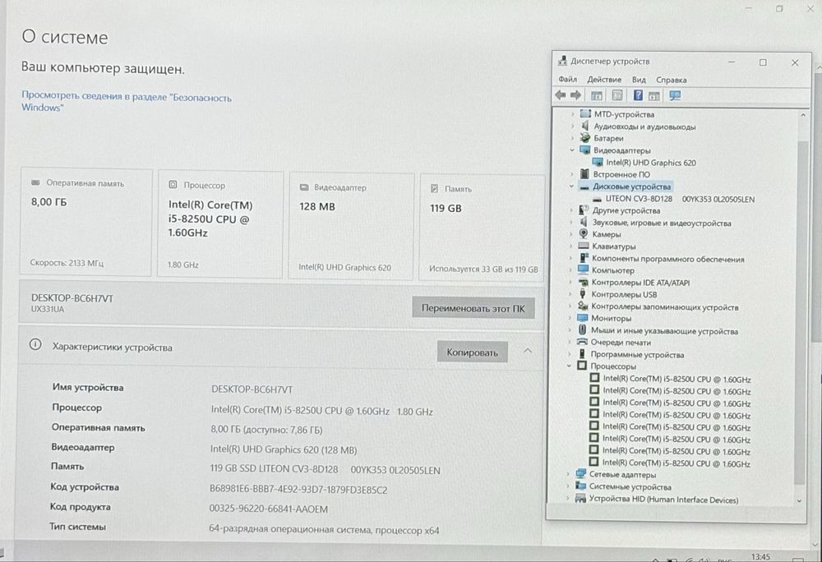Click Device Manager scrollbar down arrow
Viewport: 822px width, 562px height.
[798, 500]
